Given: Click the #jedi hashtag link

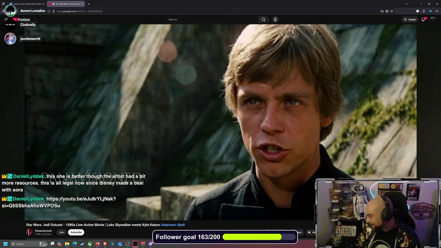Looking at the screenshot, I should tap(181, 225).
